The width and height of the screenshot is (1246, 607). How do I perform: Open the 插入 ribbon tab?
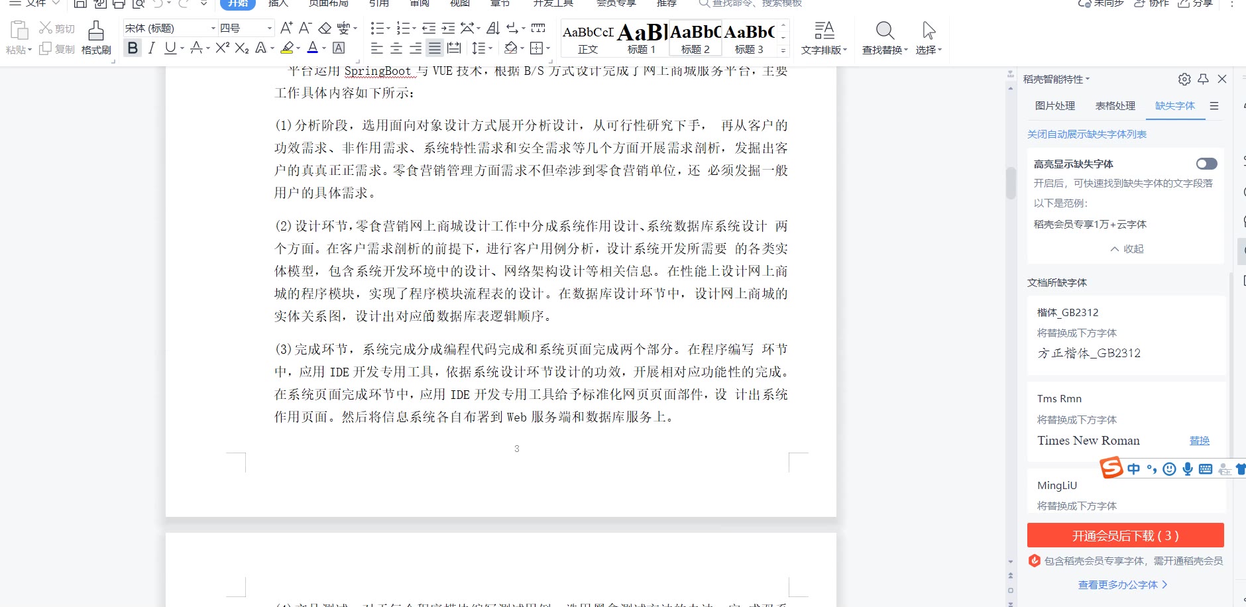pos(278,3)
